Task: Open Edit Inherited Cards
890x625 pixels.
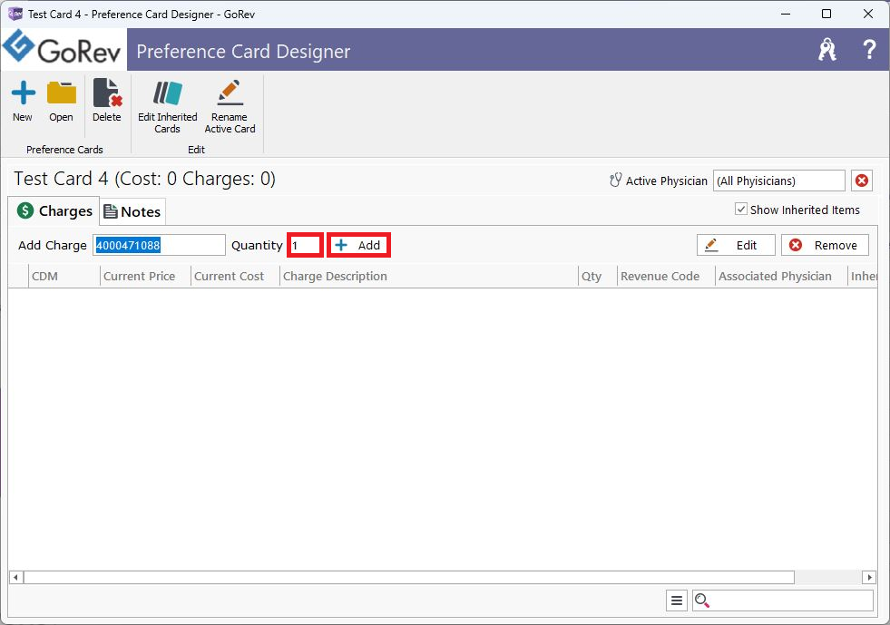Action: click(x=168, y=107)
